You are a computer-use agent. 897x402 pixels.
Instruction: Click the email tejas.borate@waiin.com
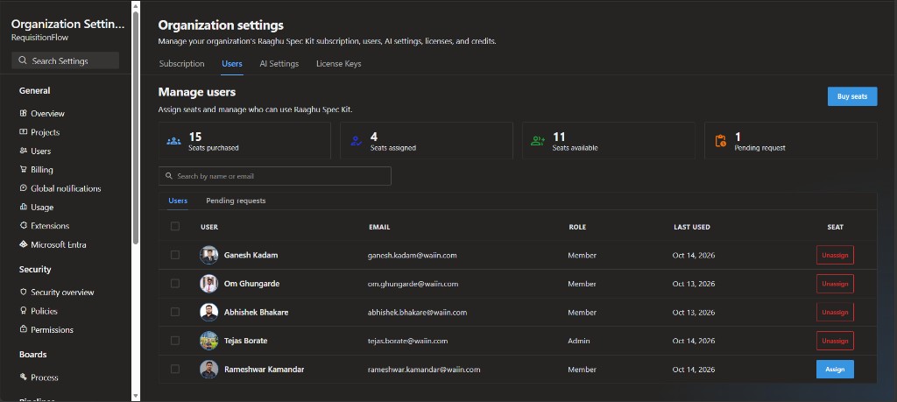[407, 341]
